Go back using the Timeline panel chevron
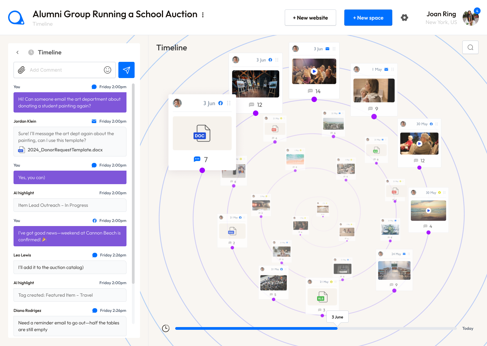The height and width of the screenshot is (346, 487). [x=18, y=52]
